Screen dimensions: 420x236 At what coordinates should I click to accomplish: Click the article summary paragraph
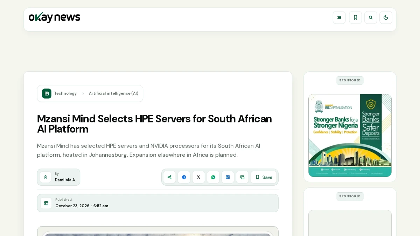[149, 150]
